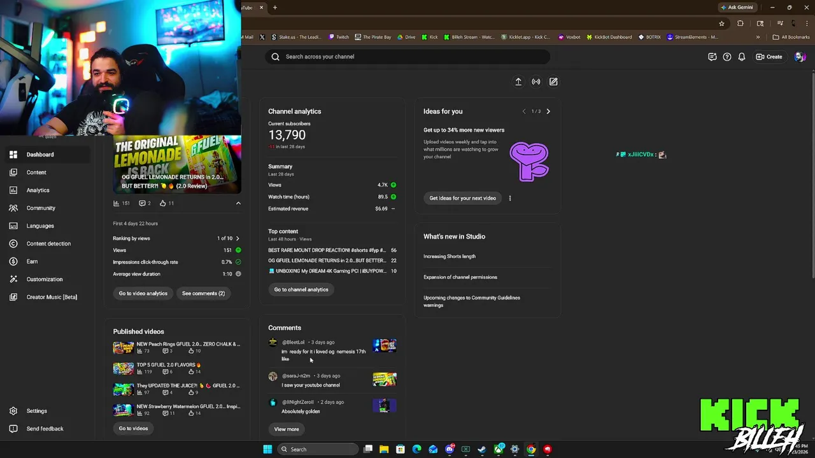Go to next idea card arrow
The height and width of the screenshot is (458, 815).
[x=548, y=111]
